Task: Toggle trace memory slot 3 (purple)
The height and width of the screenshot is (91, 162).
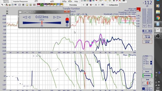Action: pos(45,5)
